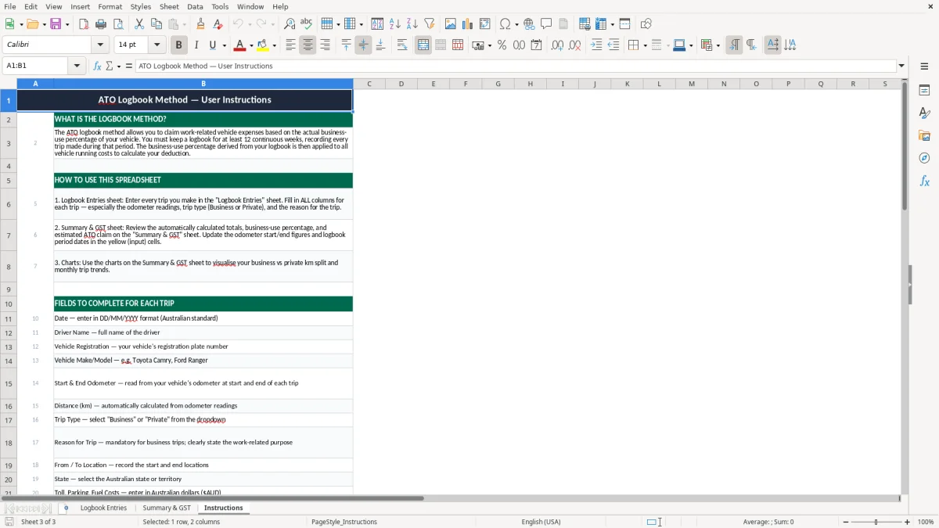Toggle Underline formatting

213,45
